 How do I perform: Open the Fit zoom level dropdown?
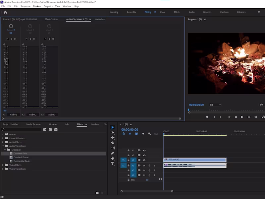tap(215, 105)
